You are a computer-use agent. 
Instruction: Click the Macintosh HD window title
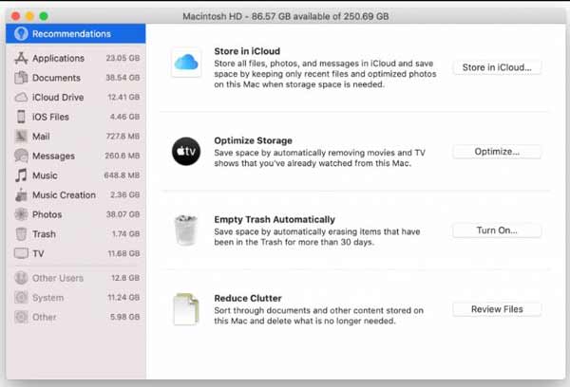pyautogui.click(x=286, y=16)
